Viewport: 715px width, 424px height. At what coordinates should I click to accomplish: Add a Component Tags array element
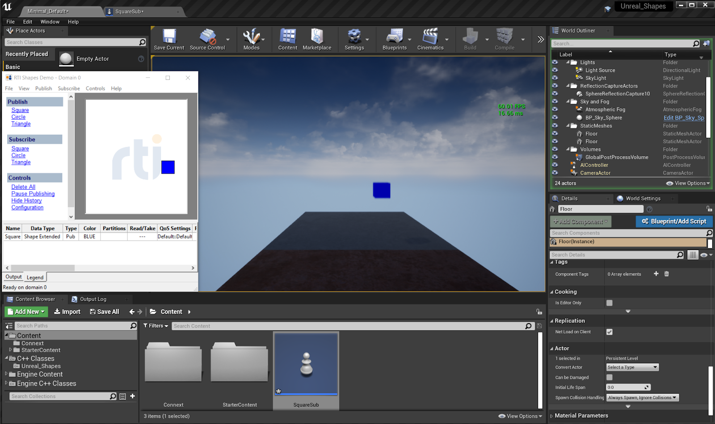point(656,274)
